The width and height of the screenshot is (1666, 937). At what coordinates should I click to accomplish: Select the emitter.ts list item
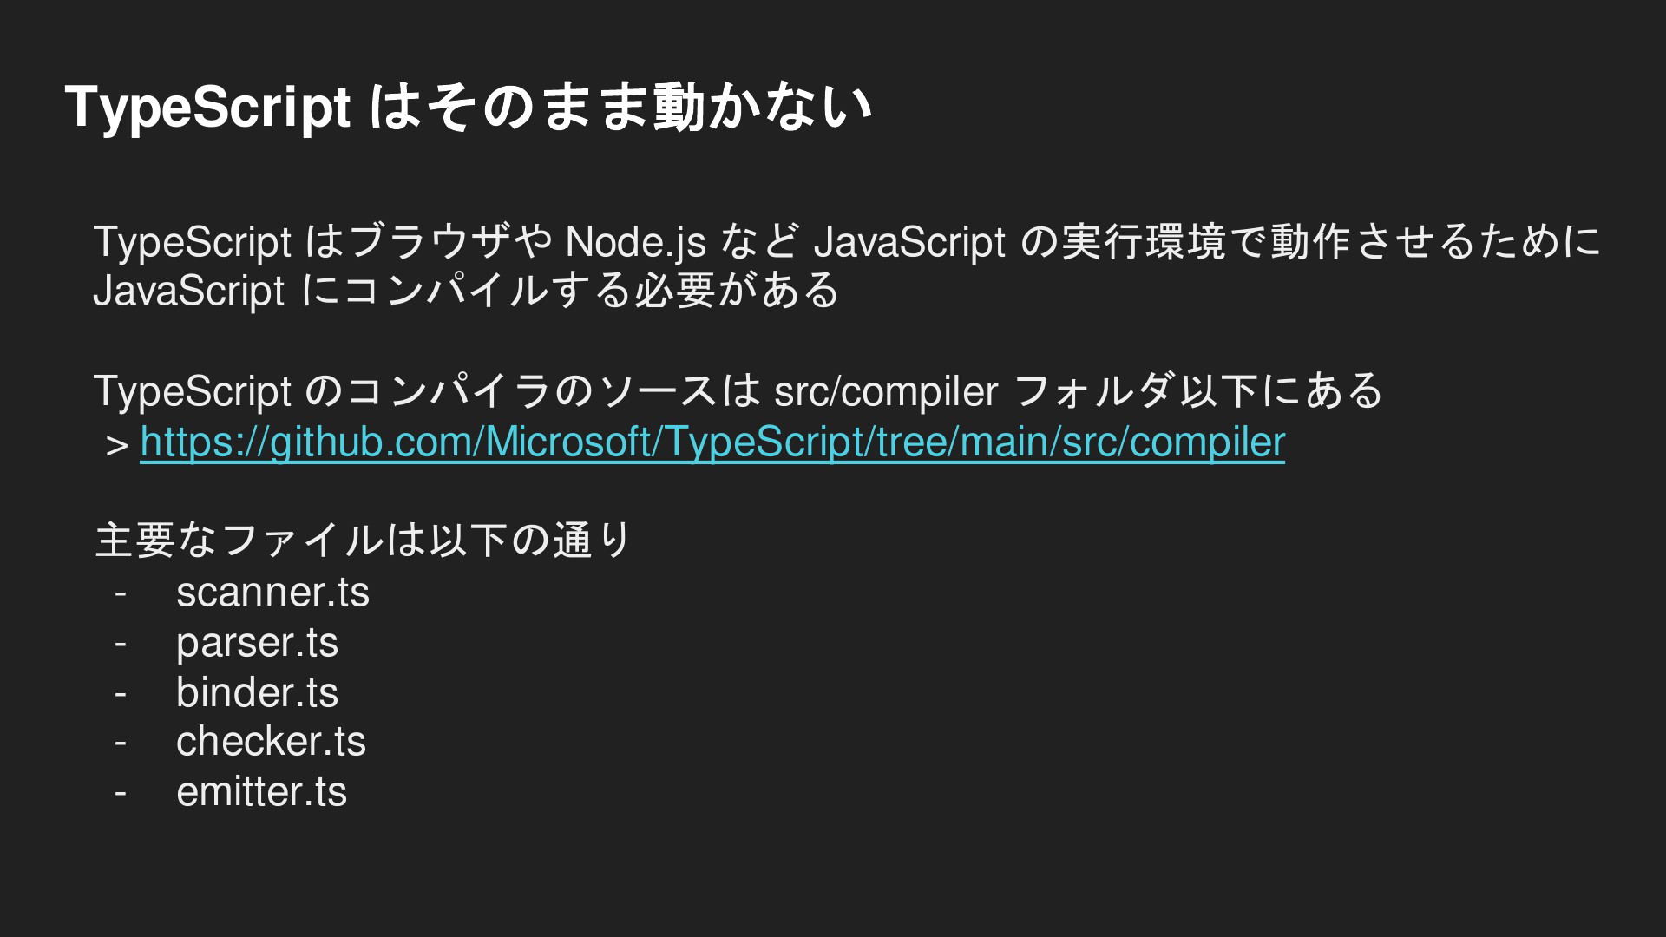point(261,791)
